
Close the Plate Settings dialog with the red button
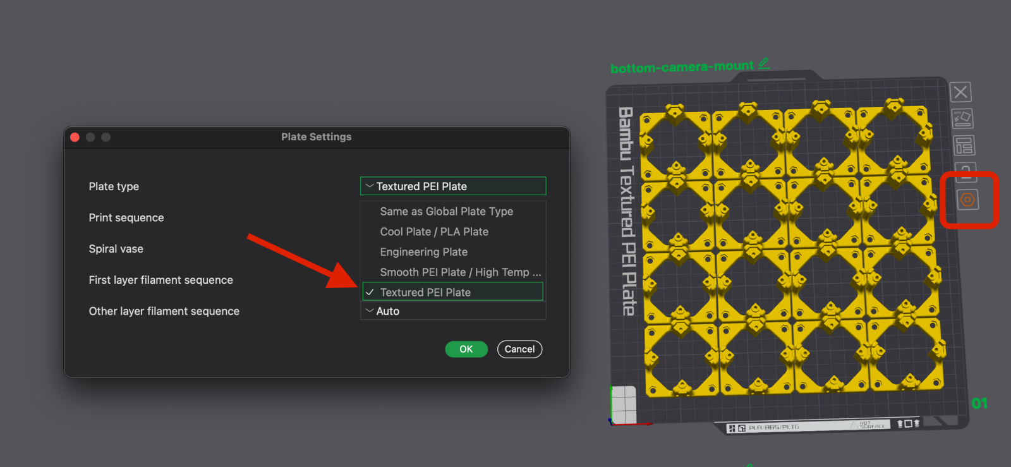coord(75,137)
